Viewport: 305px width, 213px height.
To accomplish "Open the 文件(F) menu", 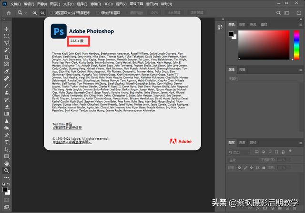I will point(16,4).
